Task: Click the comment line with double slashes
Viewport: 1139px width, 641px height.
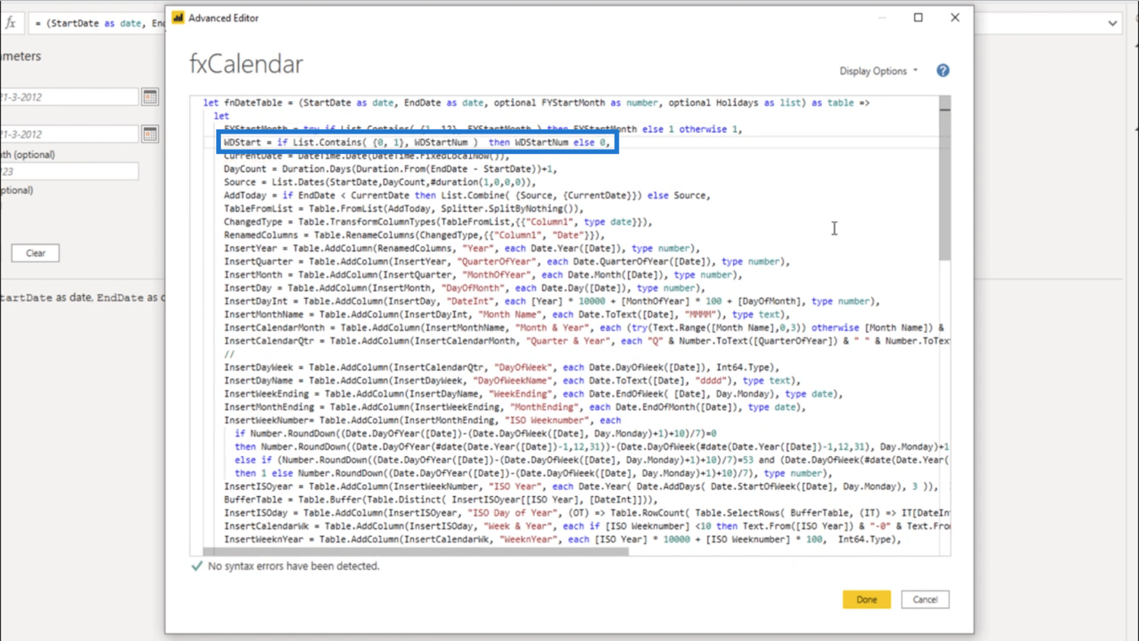Action: [229, 354]
